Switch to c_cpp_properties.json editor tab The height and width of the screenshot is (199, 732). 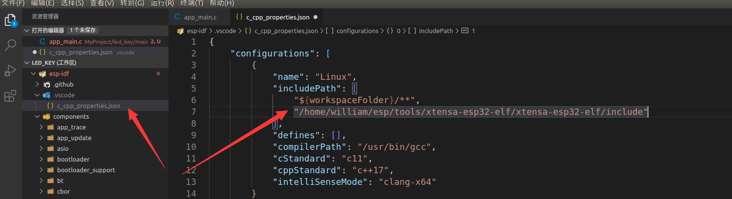[277, 17]
